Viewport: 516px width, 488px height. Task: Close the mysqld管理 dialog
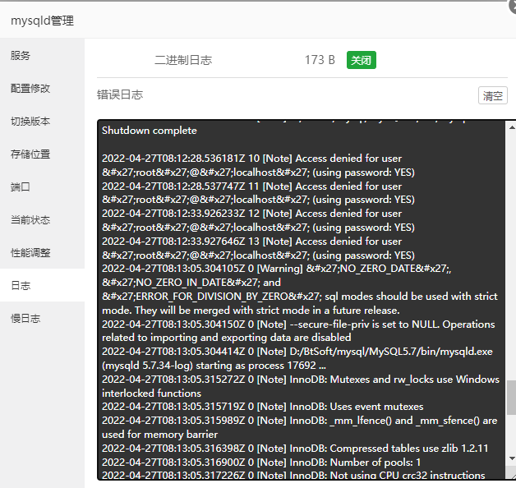pos(513,6)
